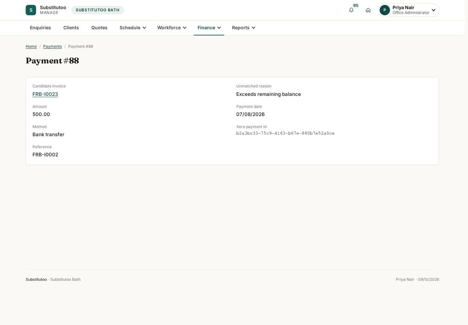This screenshot has width=468, height=325.
Task: Click footer text Priya Nair · 09/10/2026
Action: pyautogui.click(x=417, y=279)
